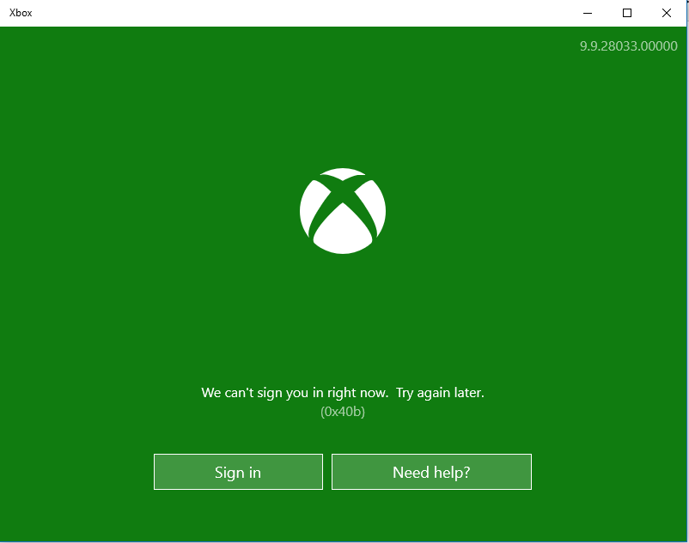Image resolution: width=689 pixels, height=543 pixels.
Task: Click the white Xbox sphere logo
Action: click(343, 211)
